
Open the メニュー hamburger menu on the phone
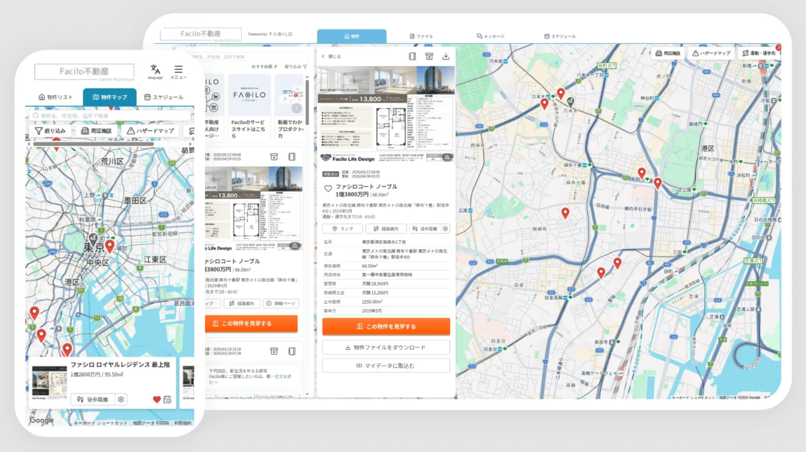178,72
